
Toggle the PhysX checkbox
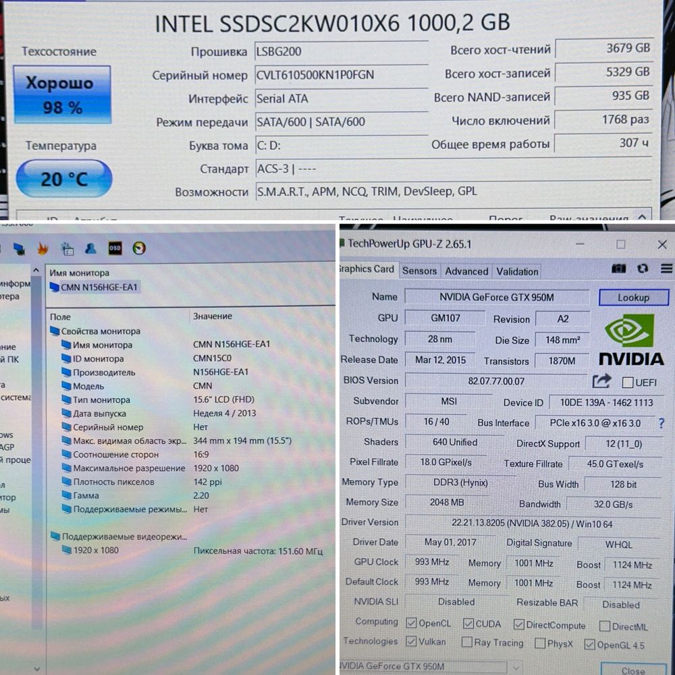(540, 643)
